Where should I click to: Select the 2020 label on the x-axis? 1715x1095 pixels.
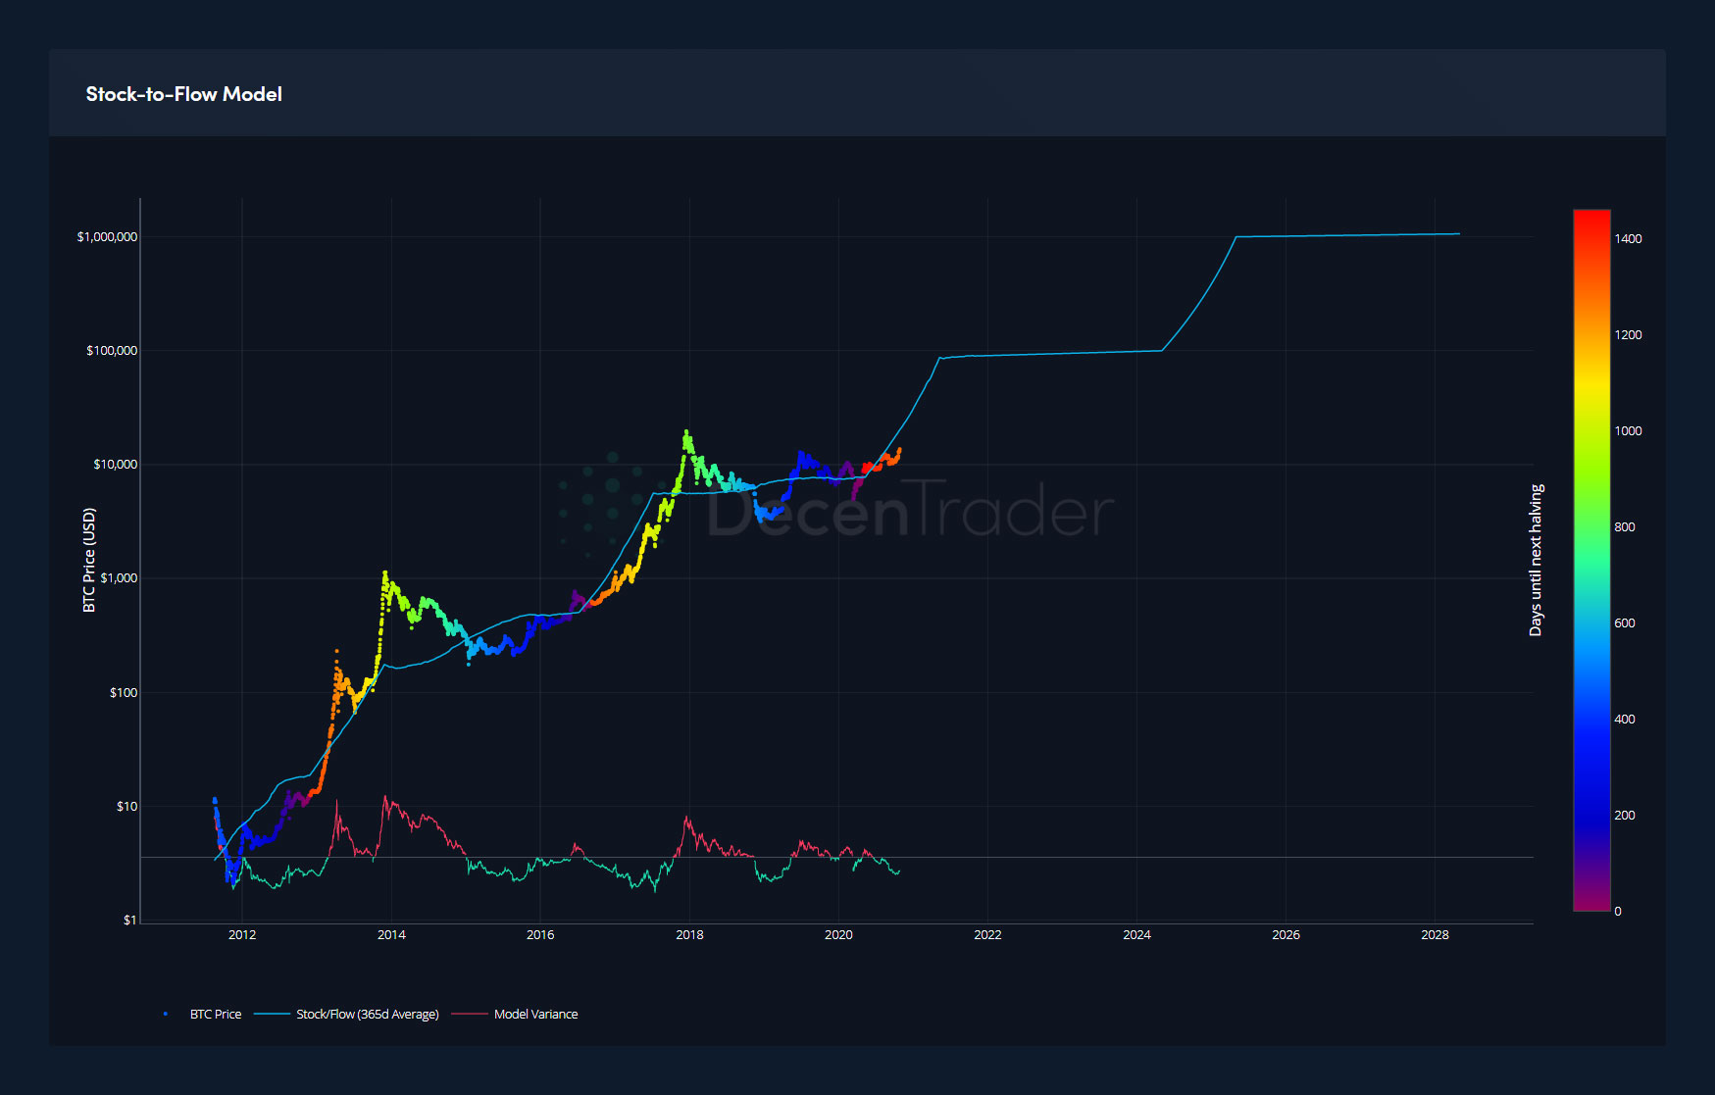pyautogui.click(x=838, y=935)
